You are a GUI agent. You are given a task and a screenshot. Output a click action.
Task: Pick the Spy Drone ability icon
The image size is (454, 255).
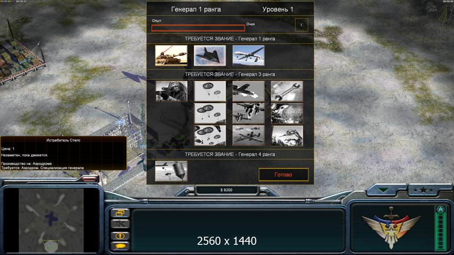point(248,55)
